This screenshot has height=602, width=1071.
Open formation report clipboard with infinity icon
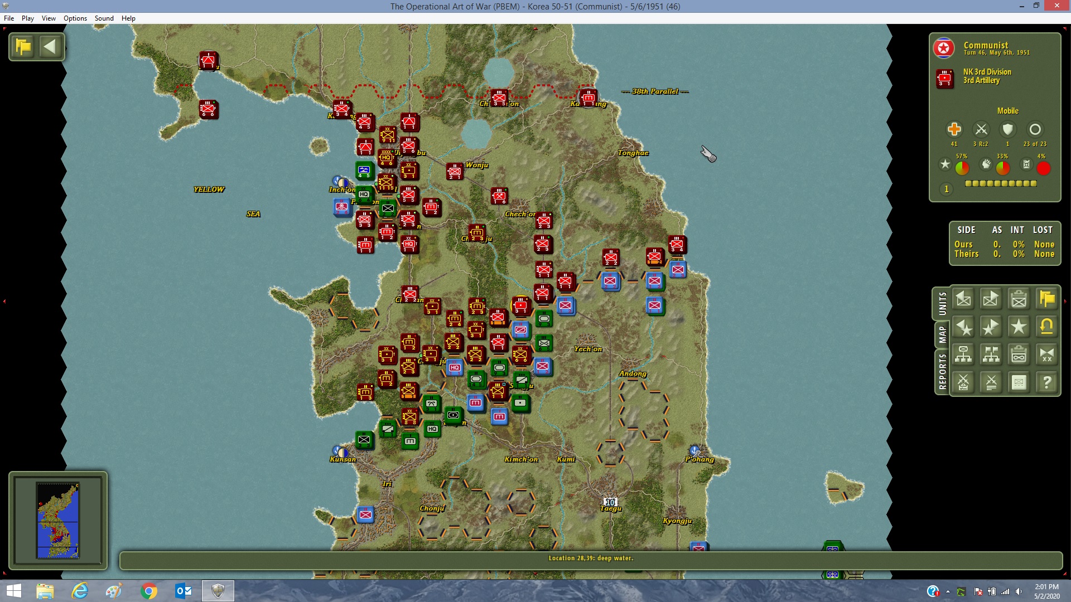pos(1019,355)
